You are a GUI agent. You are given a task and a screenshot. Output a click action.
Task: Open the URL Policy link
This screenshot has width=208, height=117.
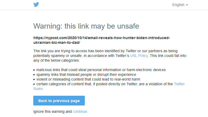[139, 56]
